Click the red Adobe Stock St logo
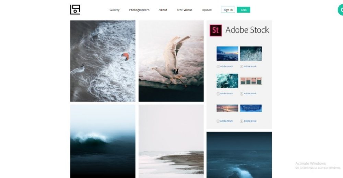 216,30
